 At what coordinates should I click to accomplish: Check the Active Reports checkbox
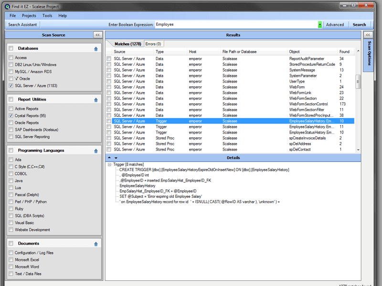(x=11, y=109)
